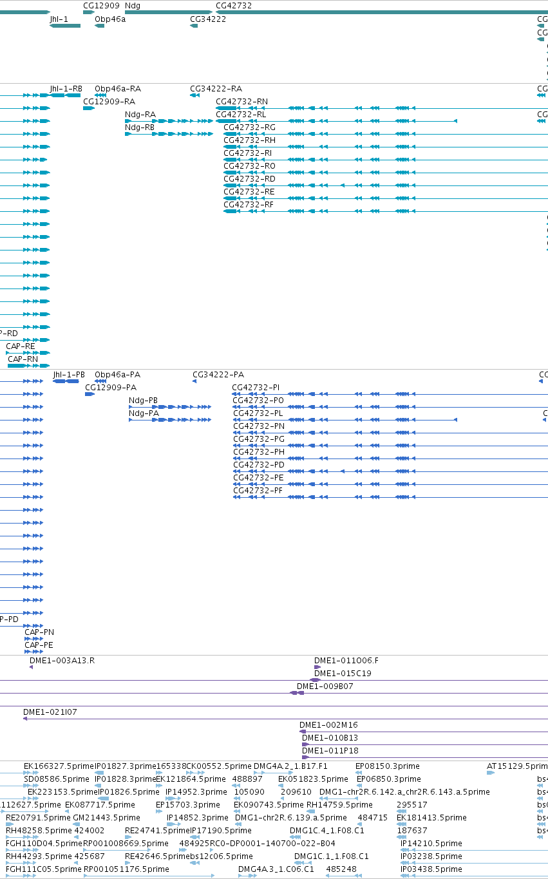
Task: Click the EK181413.5prime EST label
Action: pos(431,818)
